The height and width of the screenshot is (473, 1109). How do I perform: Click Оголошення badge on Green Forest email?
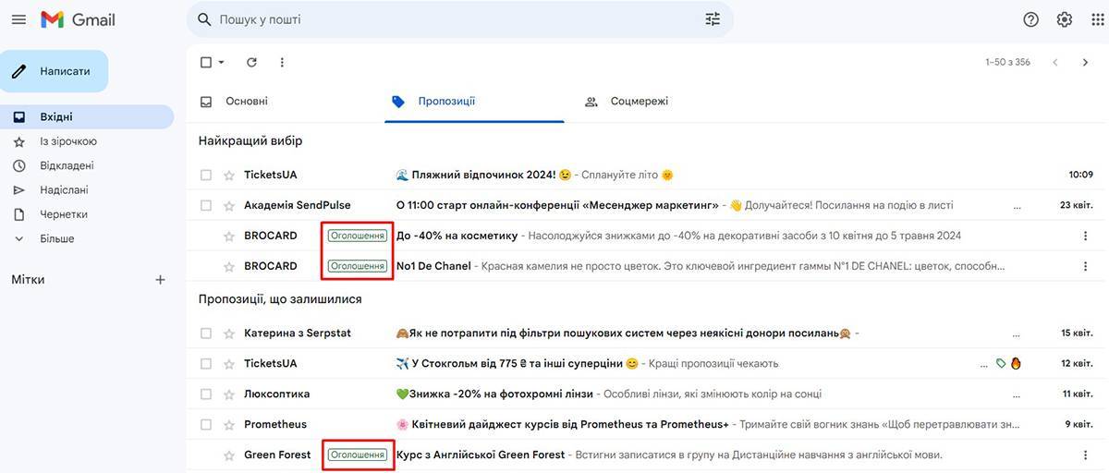358,455
